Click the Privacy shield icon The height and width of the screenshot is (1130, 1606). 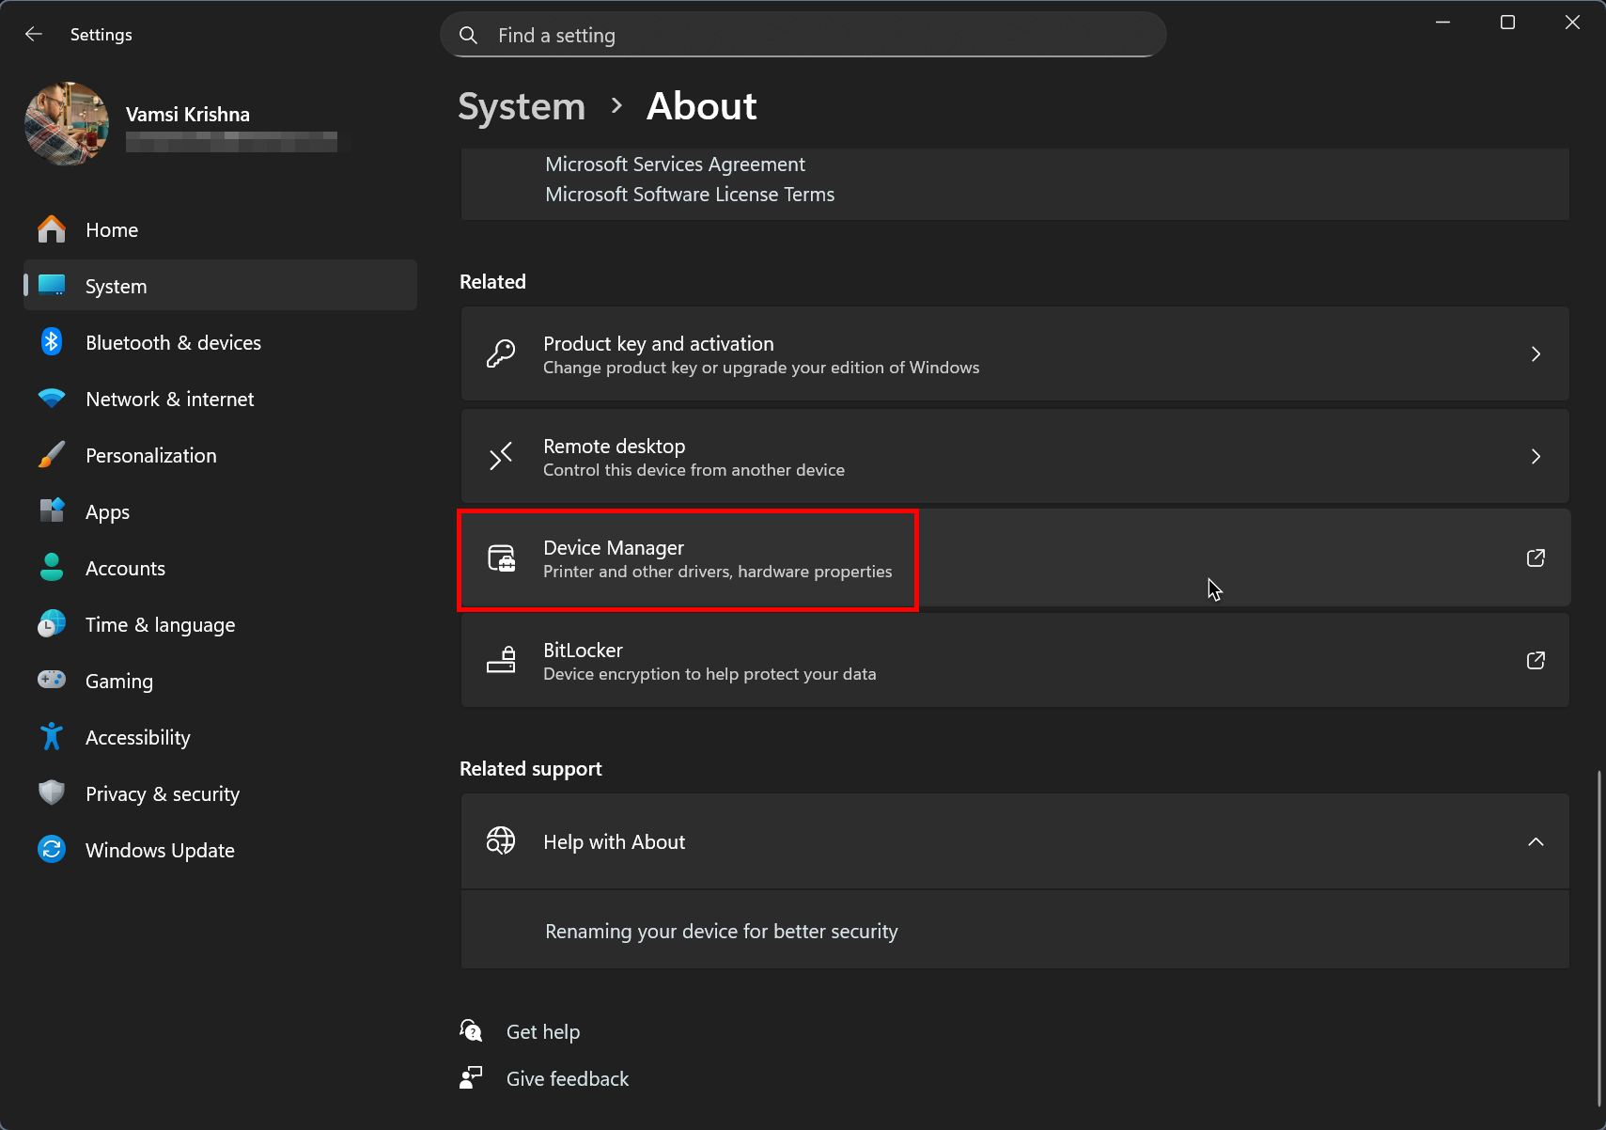click(x=52, y=793)
